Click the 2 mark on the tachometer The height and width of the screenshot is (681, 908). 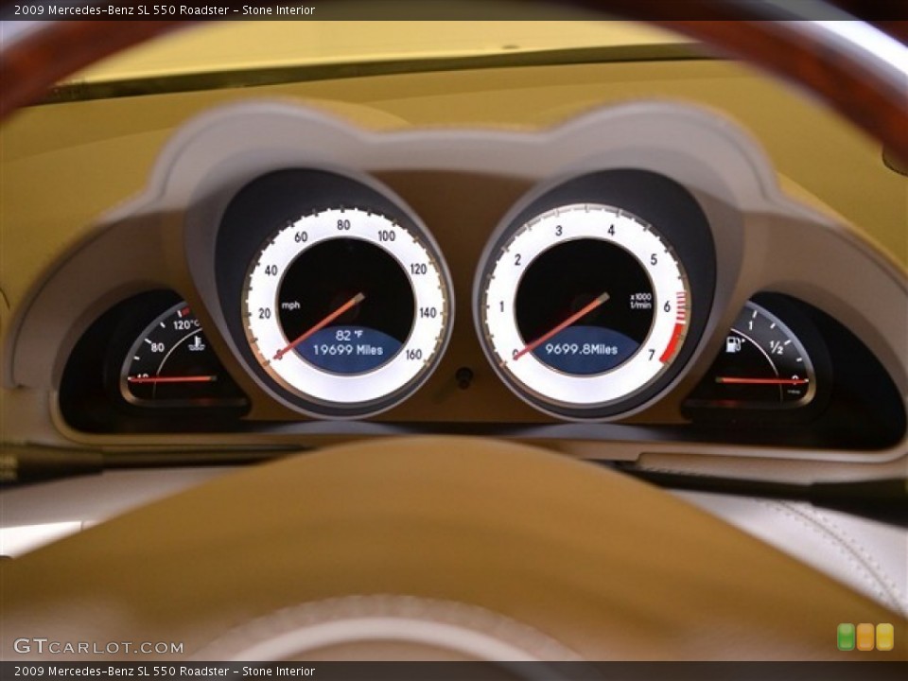[x=517, y=259]
